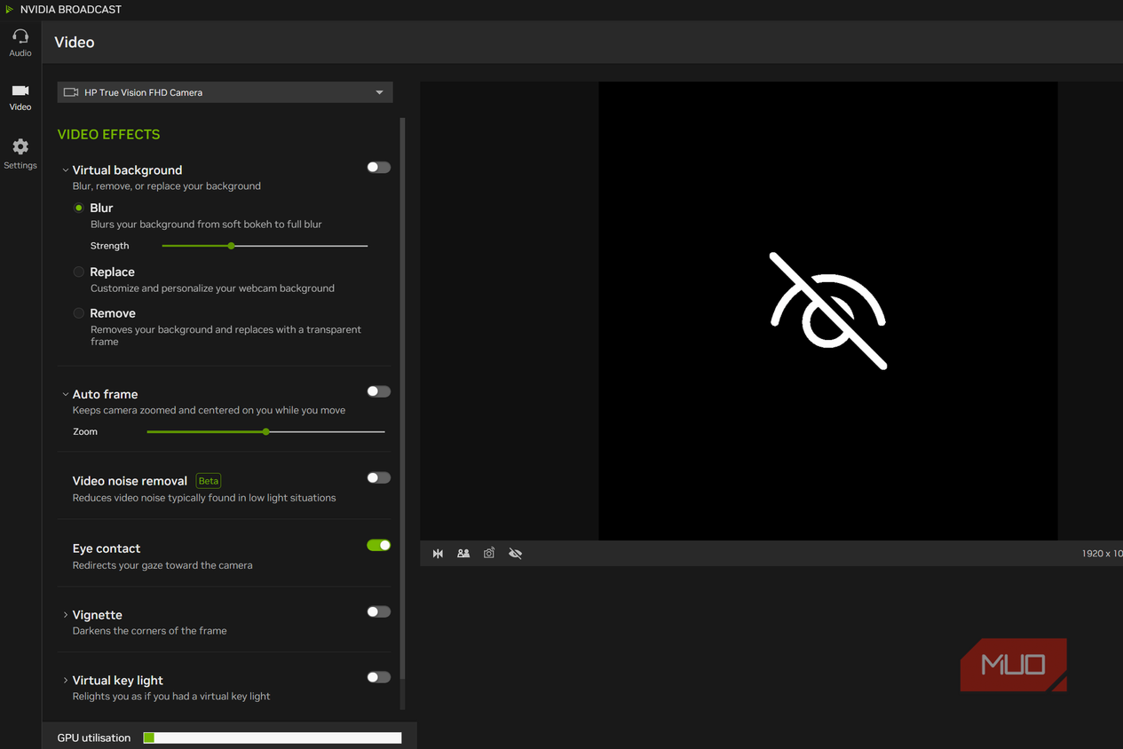This screenshot has height=749, width=1123.
Task: Click the Auto frame Zoom slider handle
Action: (x=266, y=432)
